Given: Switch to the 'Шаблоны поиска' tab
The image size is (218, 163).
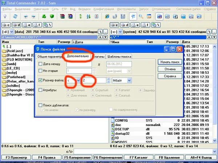Looking at the screenshot, I should tap(119, 57).
